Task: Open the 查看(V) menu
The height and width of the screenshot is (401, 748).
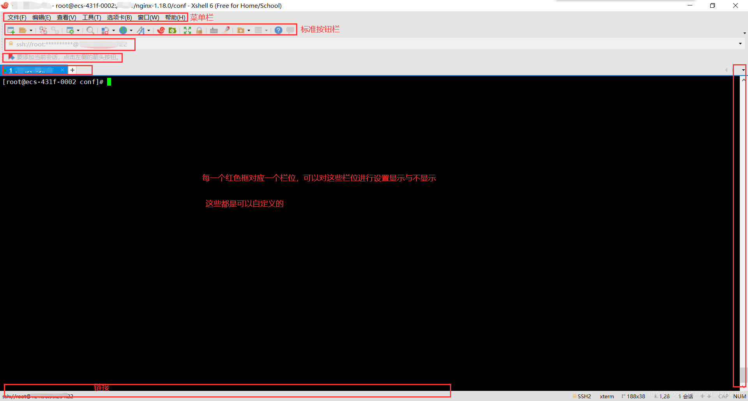Action: 67,18
